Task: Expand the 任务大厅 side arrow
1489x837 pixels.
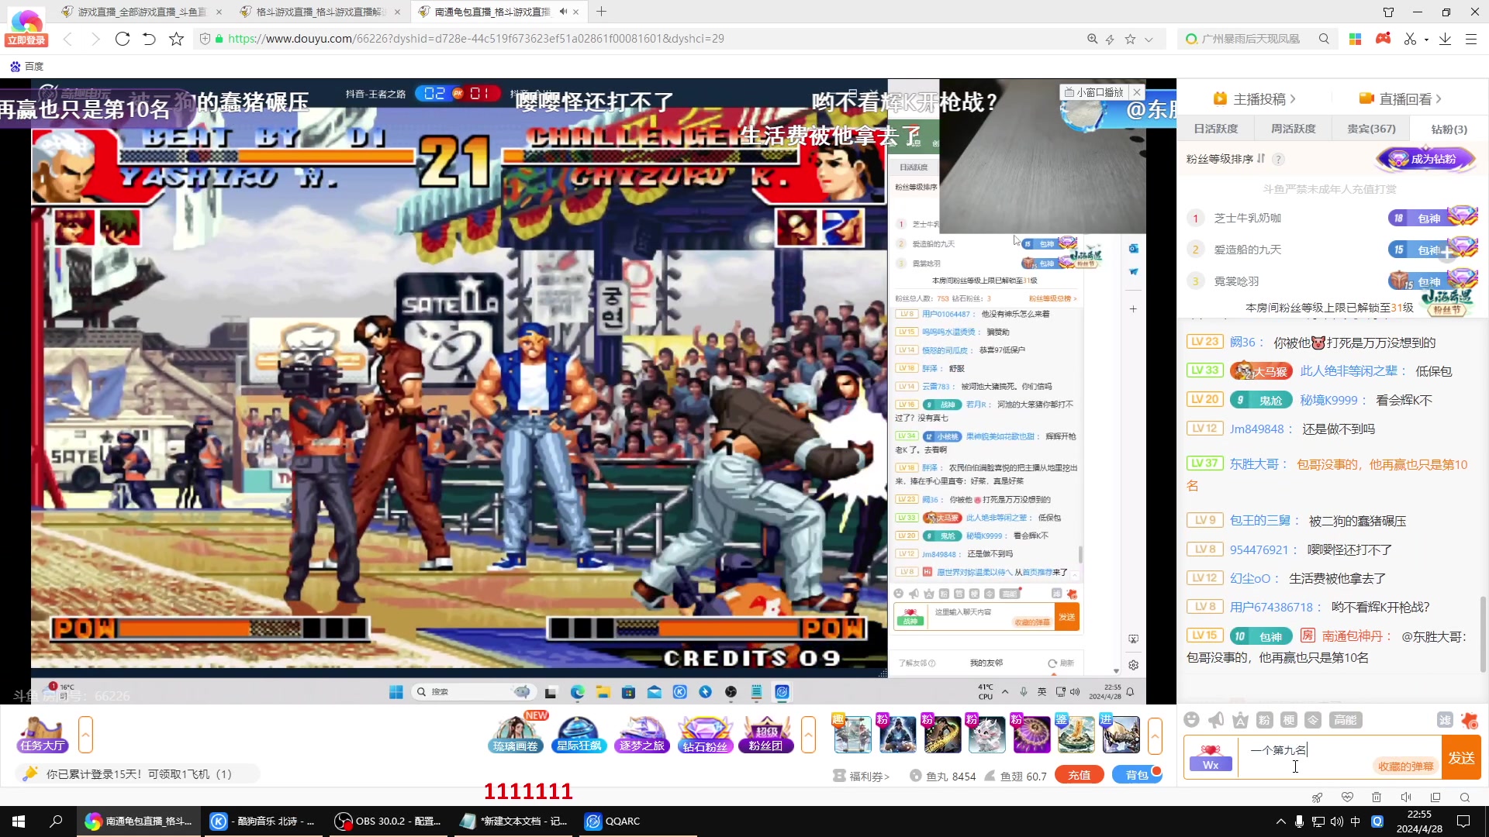Action: click(85, 735)
